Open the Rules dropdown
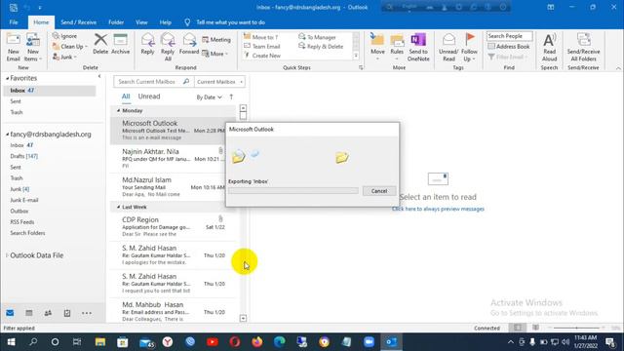This screenshot has height=351, width=624. coord(397,48)
